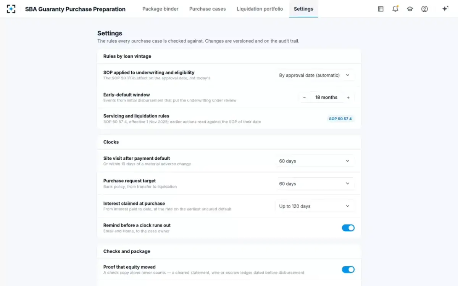Click the SBA Guaranty Purchase Preparation title

coord(75,9)
